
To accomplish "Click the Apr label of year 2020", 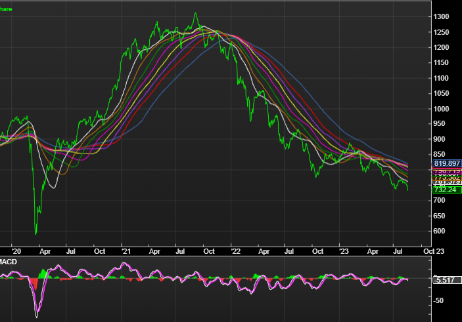I will [45, 251].
